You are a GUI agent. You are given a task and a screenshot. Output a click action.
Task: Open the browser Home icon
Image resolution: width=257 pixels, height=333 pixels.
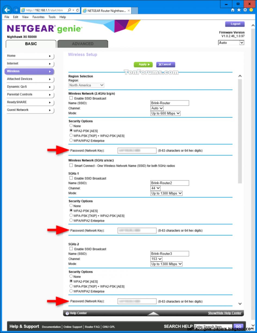pyautogui.click(x=233, y=10)
